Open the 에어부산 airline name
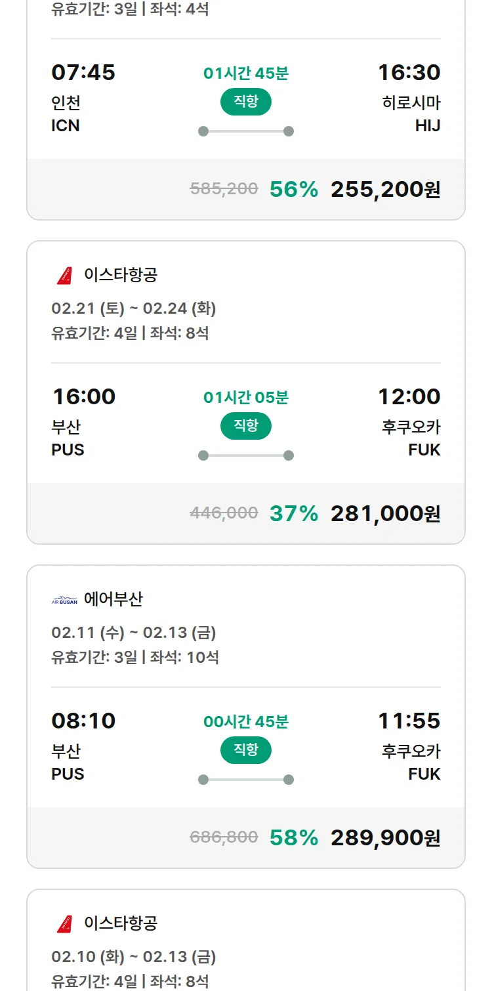Viewport: 492px width, 991px height. pos(113,599)
